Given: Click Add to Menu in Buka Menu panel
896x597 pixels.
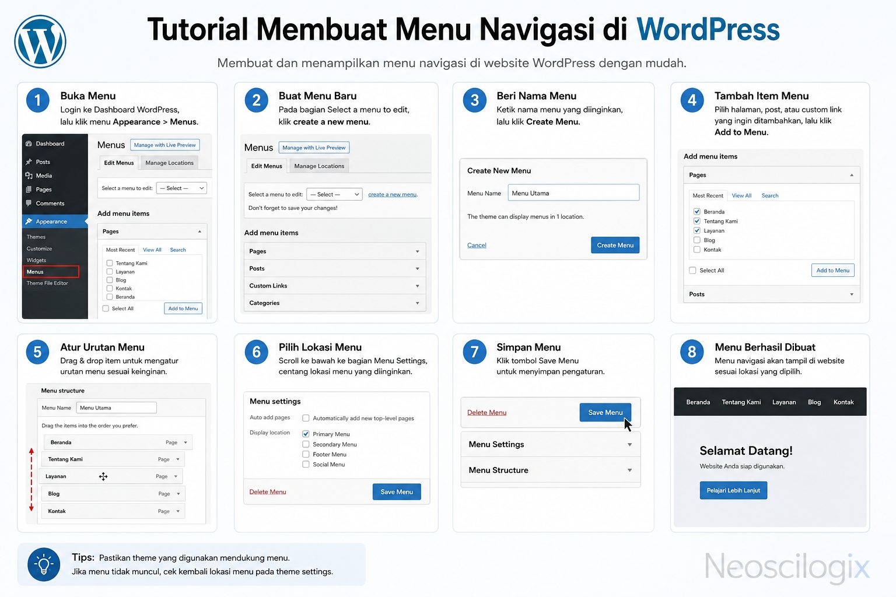Looking at the screenshot, I should coord(183,309).
